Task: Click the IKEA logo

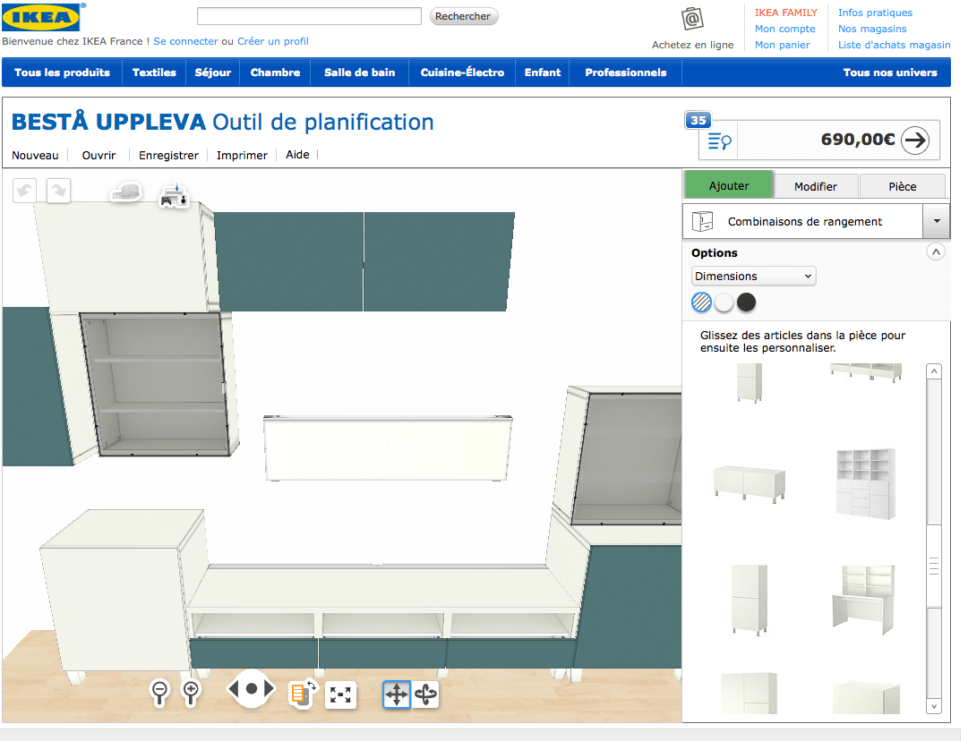Action: pos(43,17)
